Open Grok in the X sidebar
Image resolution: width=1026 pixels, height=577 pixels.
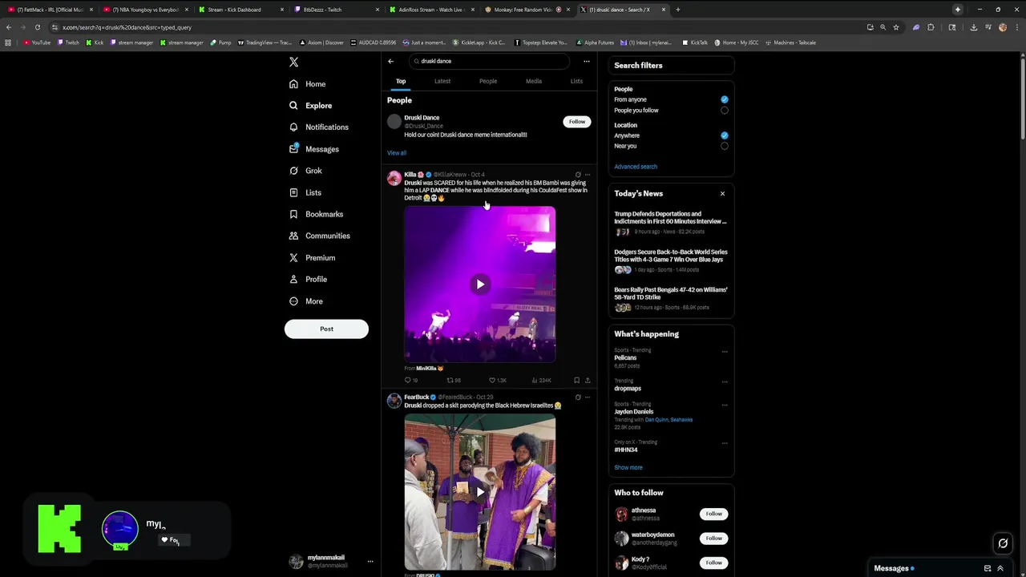(x=306, y=171)
